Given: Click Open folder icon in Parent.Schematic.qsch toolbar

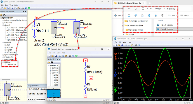Looking at the screenshot, I should tap(5, 8).
